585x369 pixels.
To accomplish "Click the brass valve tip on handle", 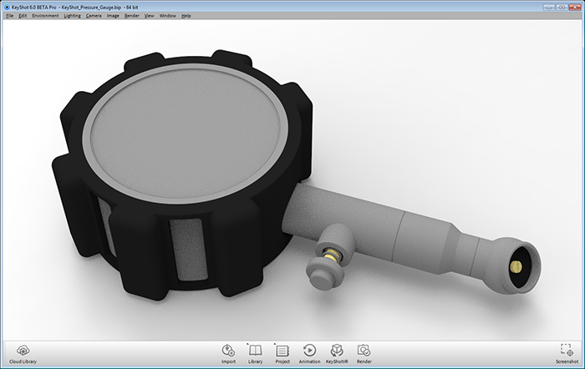I will click(x=516, y=266).
